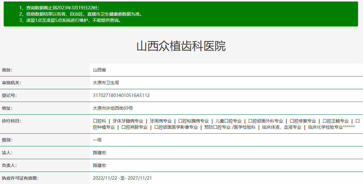The image size is (363, 184).
Task: Select the province value 山西省
Action: [x=99, y=70]
